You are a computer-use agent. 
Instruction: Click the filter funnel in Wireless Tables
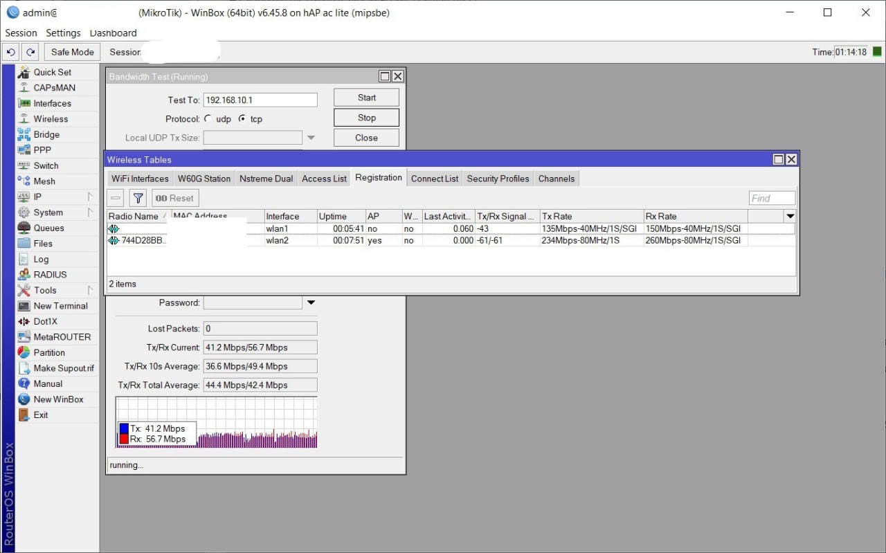(138, 198)
